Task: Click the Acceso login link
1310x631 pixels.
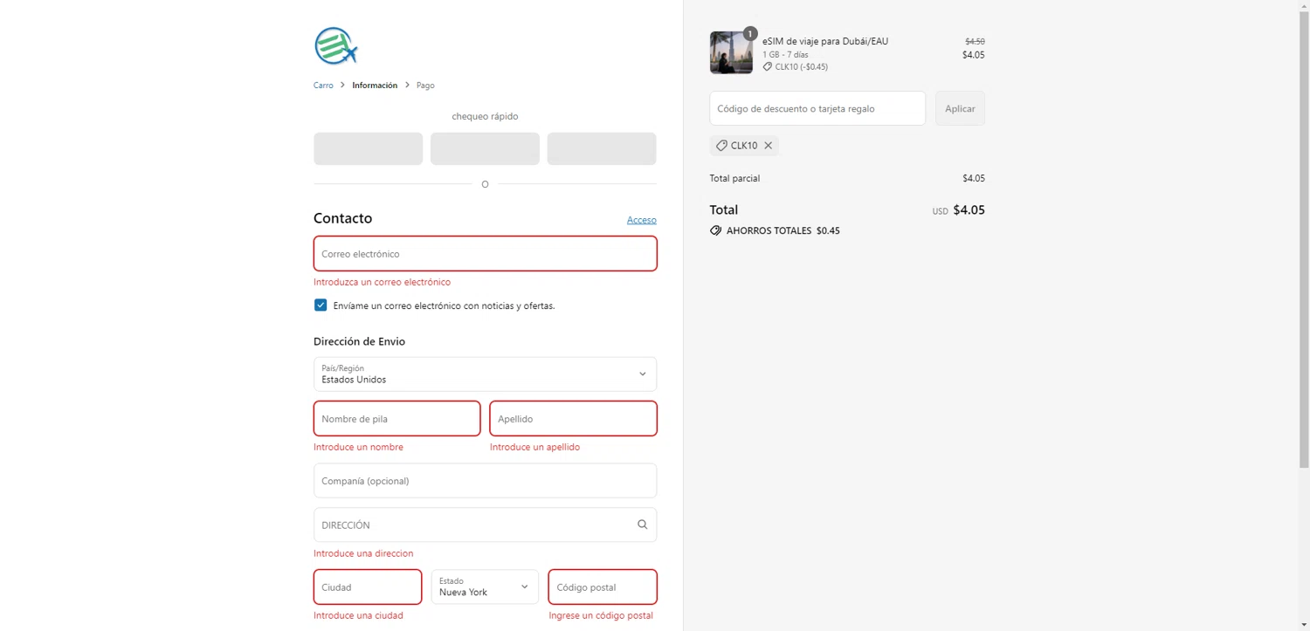Action: click(x=642, y=220)
